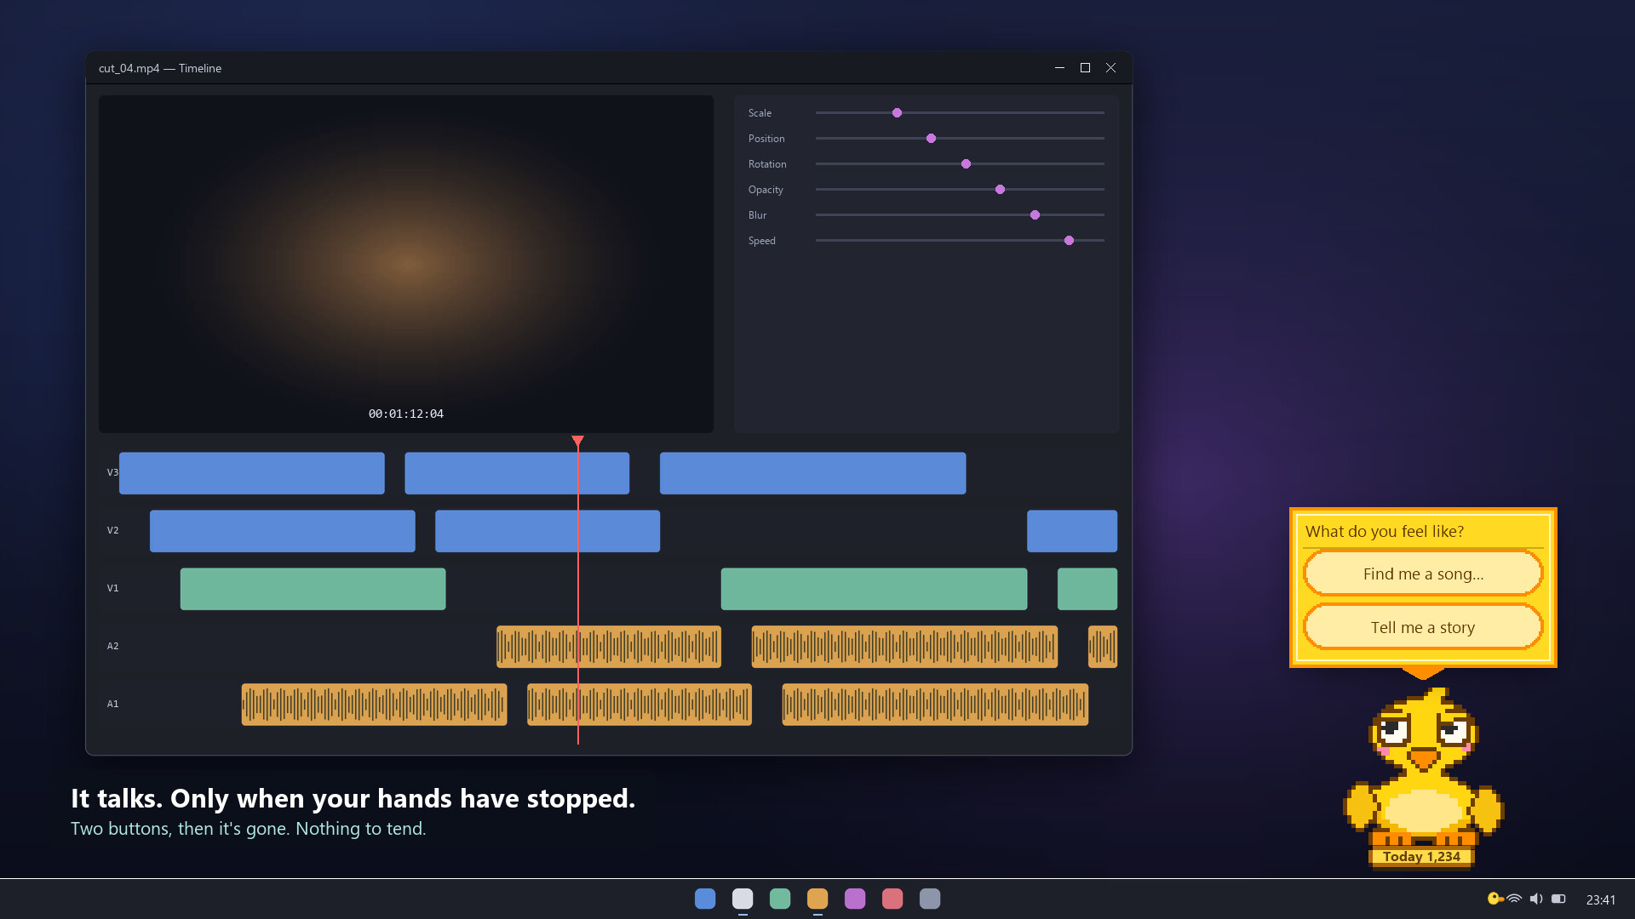Select the long middle green V1 clip
Screen dimensions: 1635x919
[874, 589]
